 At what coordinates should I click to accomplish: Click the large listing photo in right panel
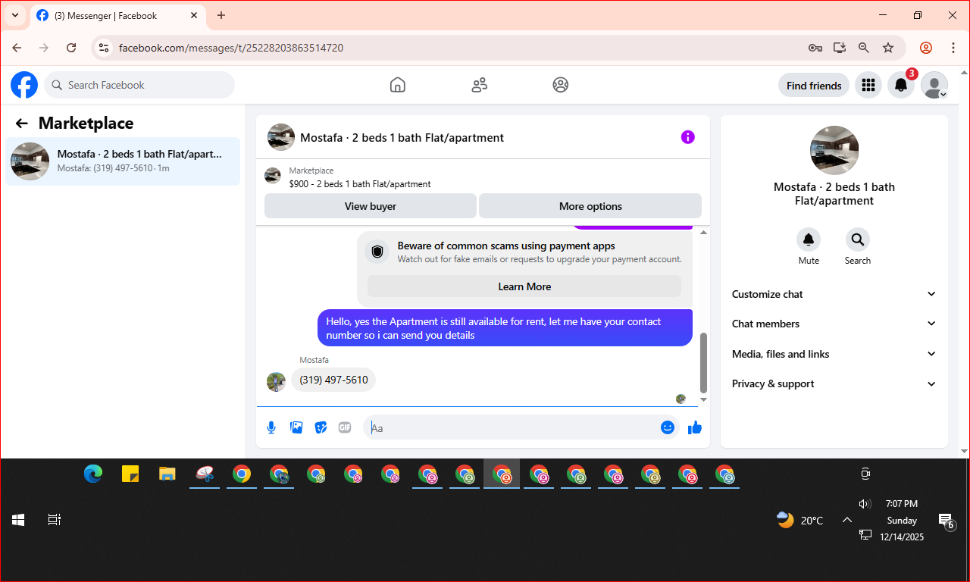tap(834, 150)
